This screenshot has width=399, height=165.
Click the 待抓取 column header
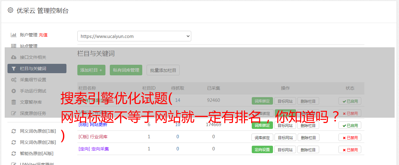[x=178, y=88]
